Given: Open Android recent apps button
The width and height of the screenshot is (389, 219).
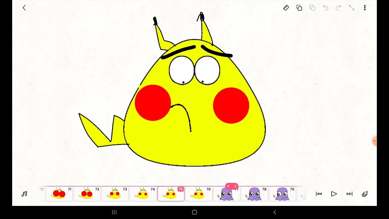Looking at the screenshot, I should coord(114,212).
